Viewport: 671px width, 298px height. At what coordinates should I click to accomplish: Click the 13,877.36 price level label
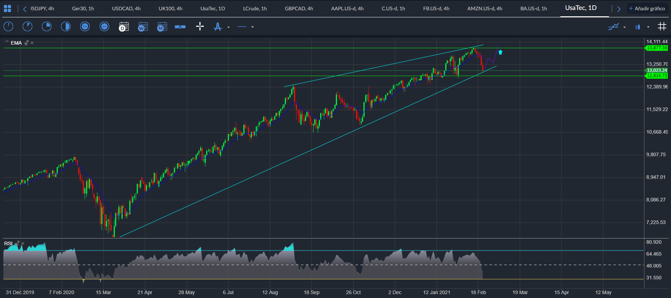click(656, 48)
